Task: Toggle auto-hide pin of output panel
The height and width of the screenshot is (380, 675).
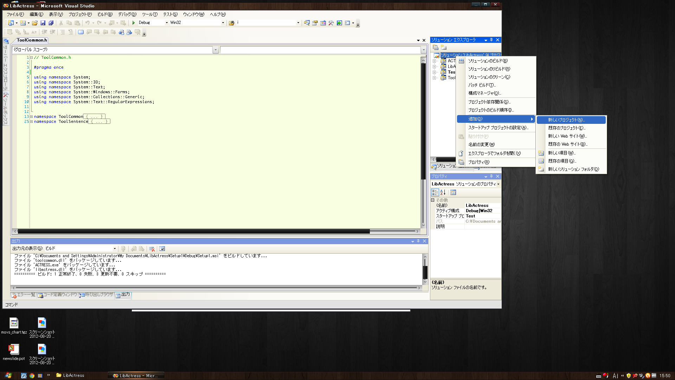Action: coord(418,241)
